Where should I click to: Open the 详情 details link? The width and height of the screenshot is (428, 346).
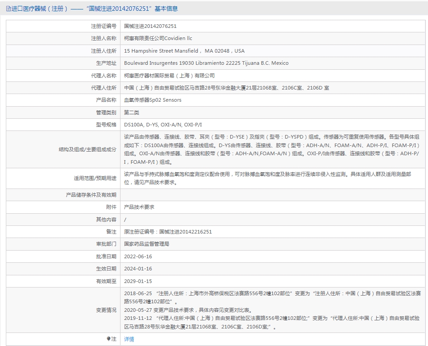[129, 339]
